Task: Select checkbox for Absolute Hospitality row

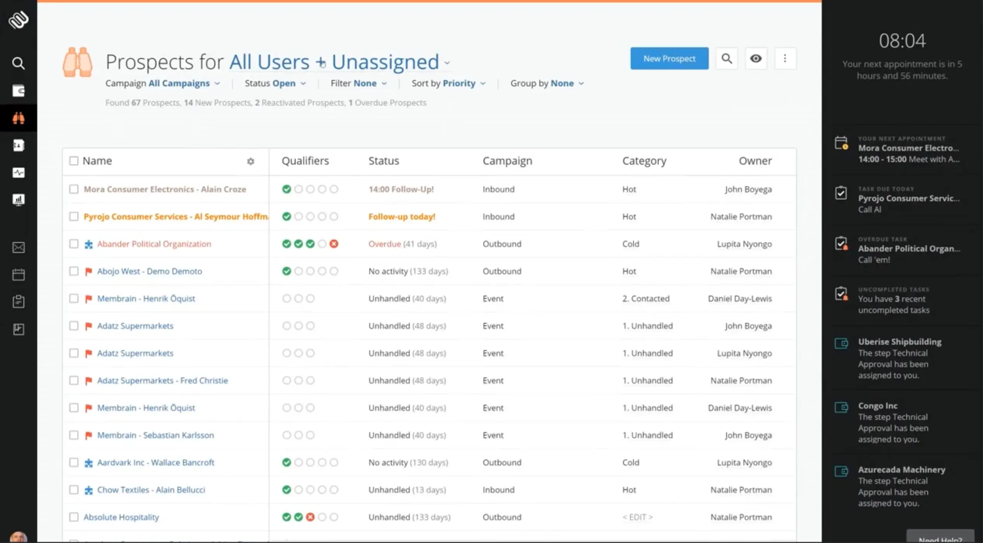Action: (x=74, y=517)
